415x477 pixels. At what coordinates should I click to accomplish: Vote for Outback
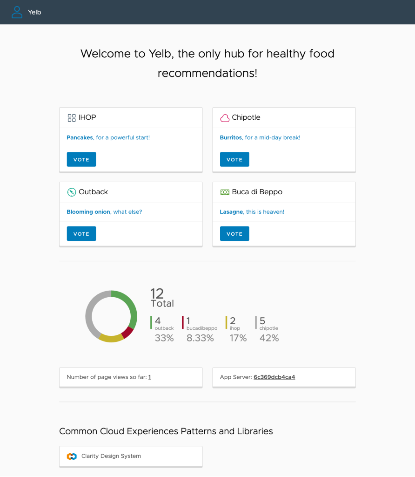[81, 233]
